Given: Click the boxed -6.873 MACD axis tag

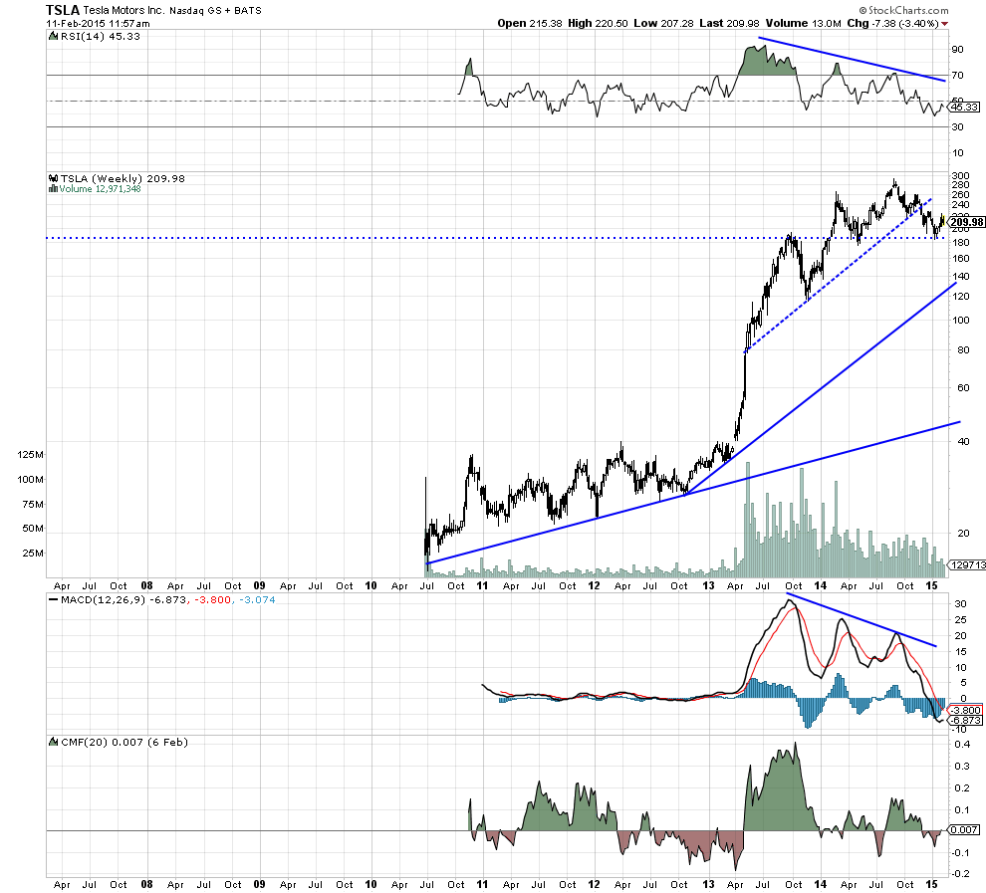Looking at the screenshot, I should pyautogui.click(x=964, y=720).
